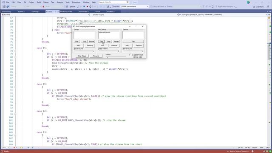Screen dimensions: 272x153
Task: Click the MOD Music global volume slider
Action: tap(109, 51)
